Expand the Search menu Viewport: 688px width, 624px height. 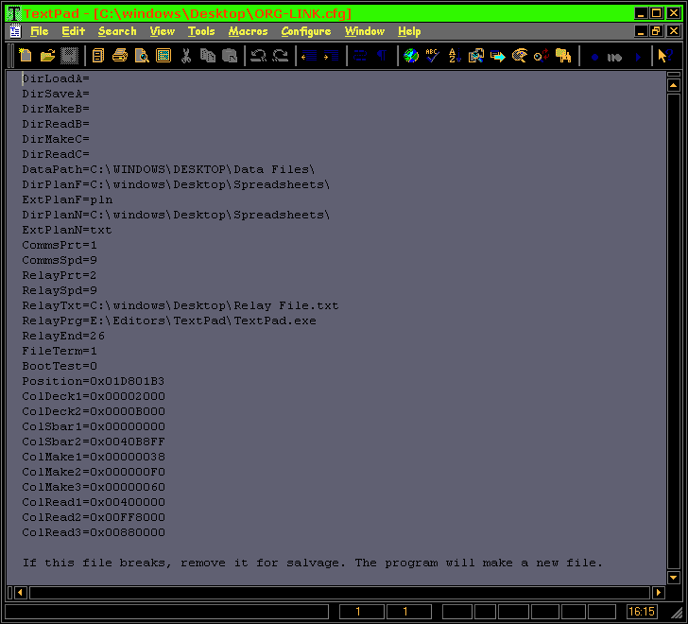click(117, 31)
